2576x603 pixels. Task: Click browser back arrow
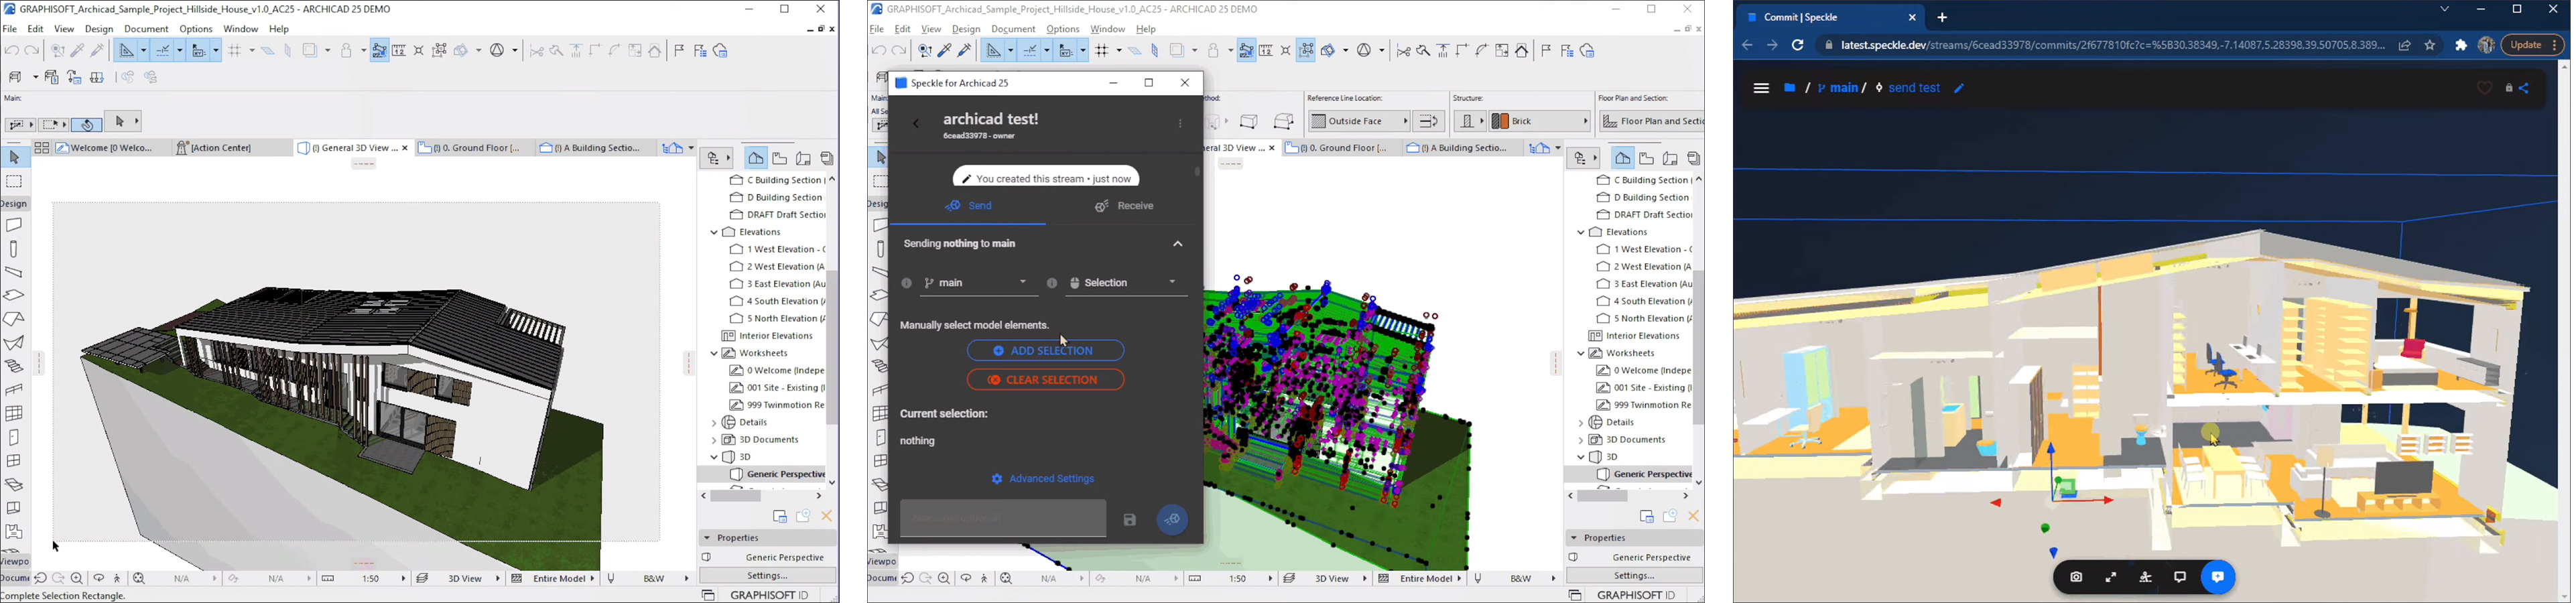coord(1747,45)
